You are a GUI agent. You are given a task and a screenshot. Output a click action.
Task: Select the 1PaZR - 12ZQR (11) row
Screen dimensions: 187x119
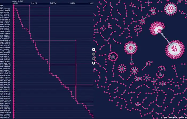pos(5,112)
